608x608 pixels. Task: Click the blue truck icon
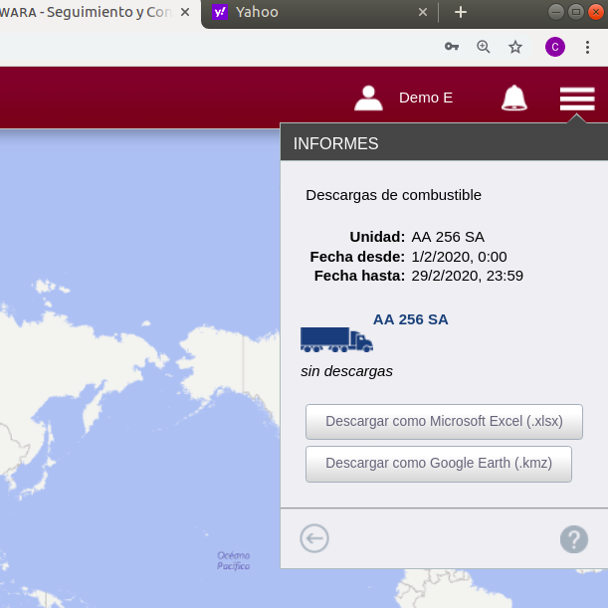click(336, 339)
